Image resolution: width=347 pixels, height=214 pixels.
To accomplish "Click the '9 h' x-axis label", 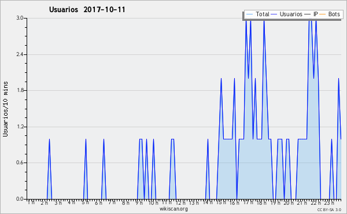I will (139, 202).
